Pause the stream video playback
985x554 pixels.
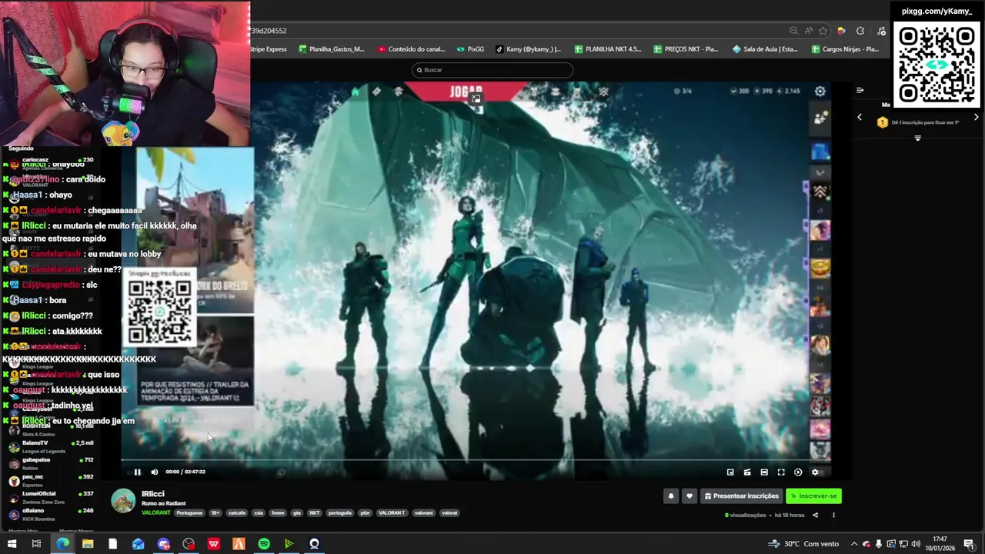tap(137, 472)
